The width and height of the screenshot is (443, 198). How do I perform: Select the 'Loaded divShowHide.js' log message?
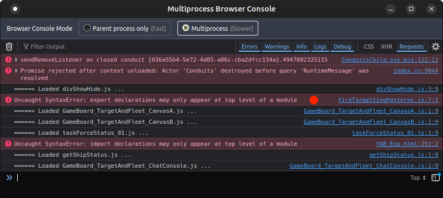coord(69,89)
